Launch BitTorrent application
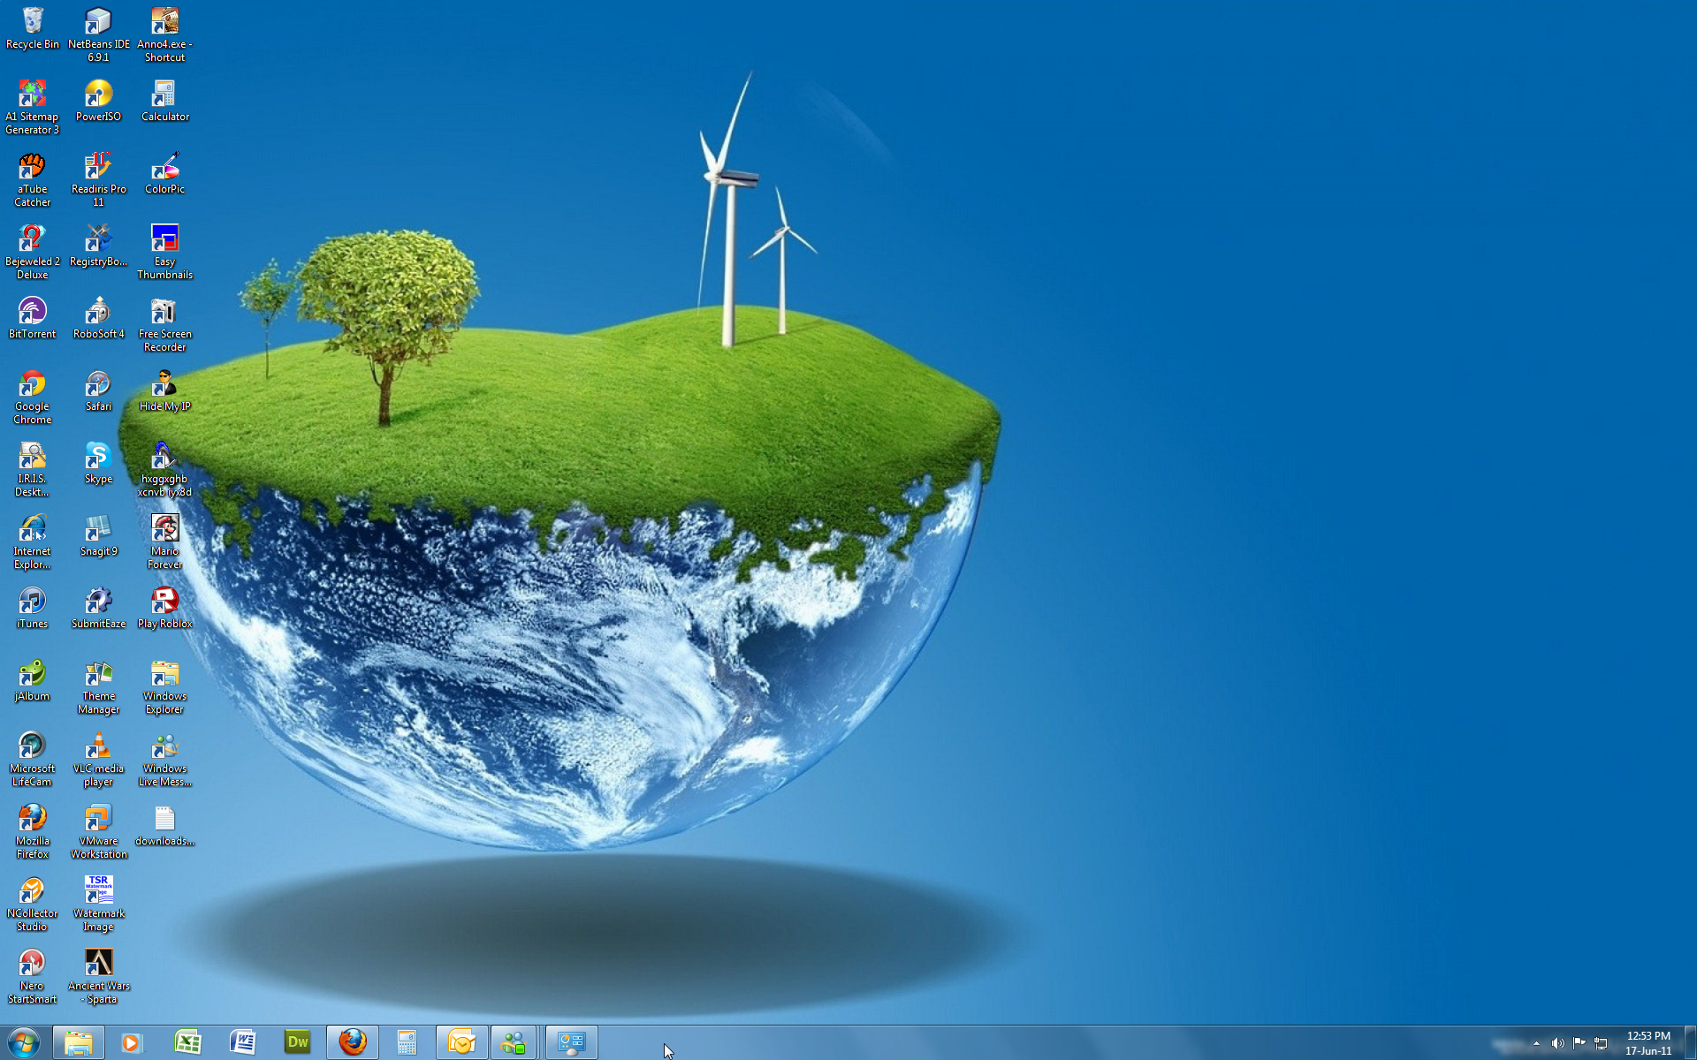Viewport: 1697px width, 1060px height. click(x=31, y=312)
